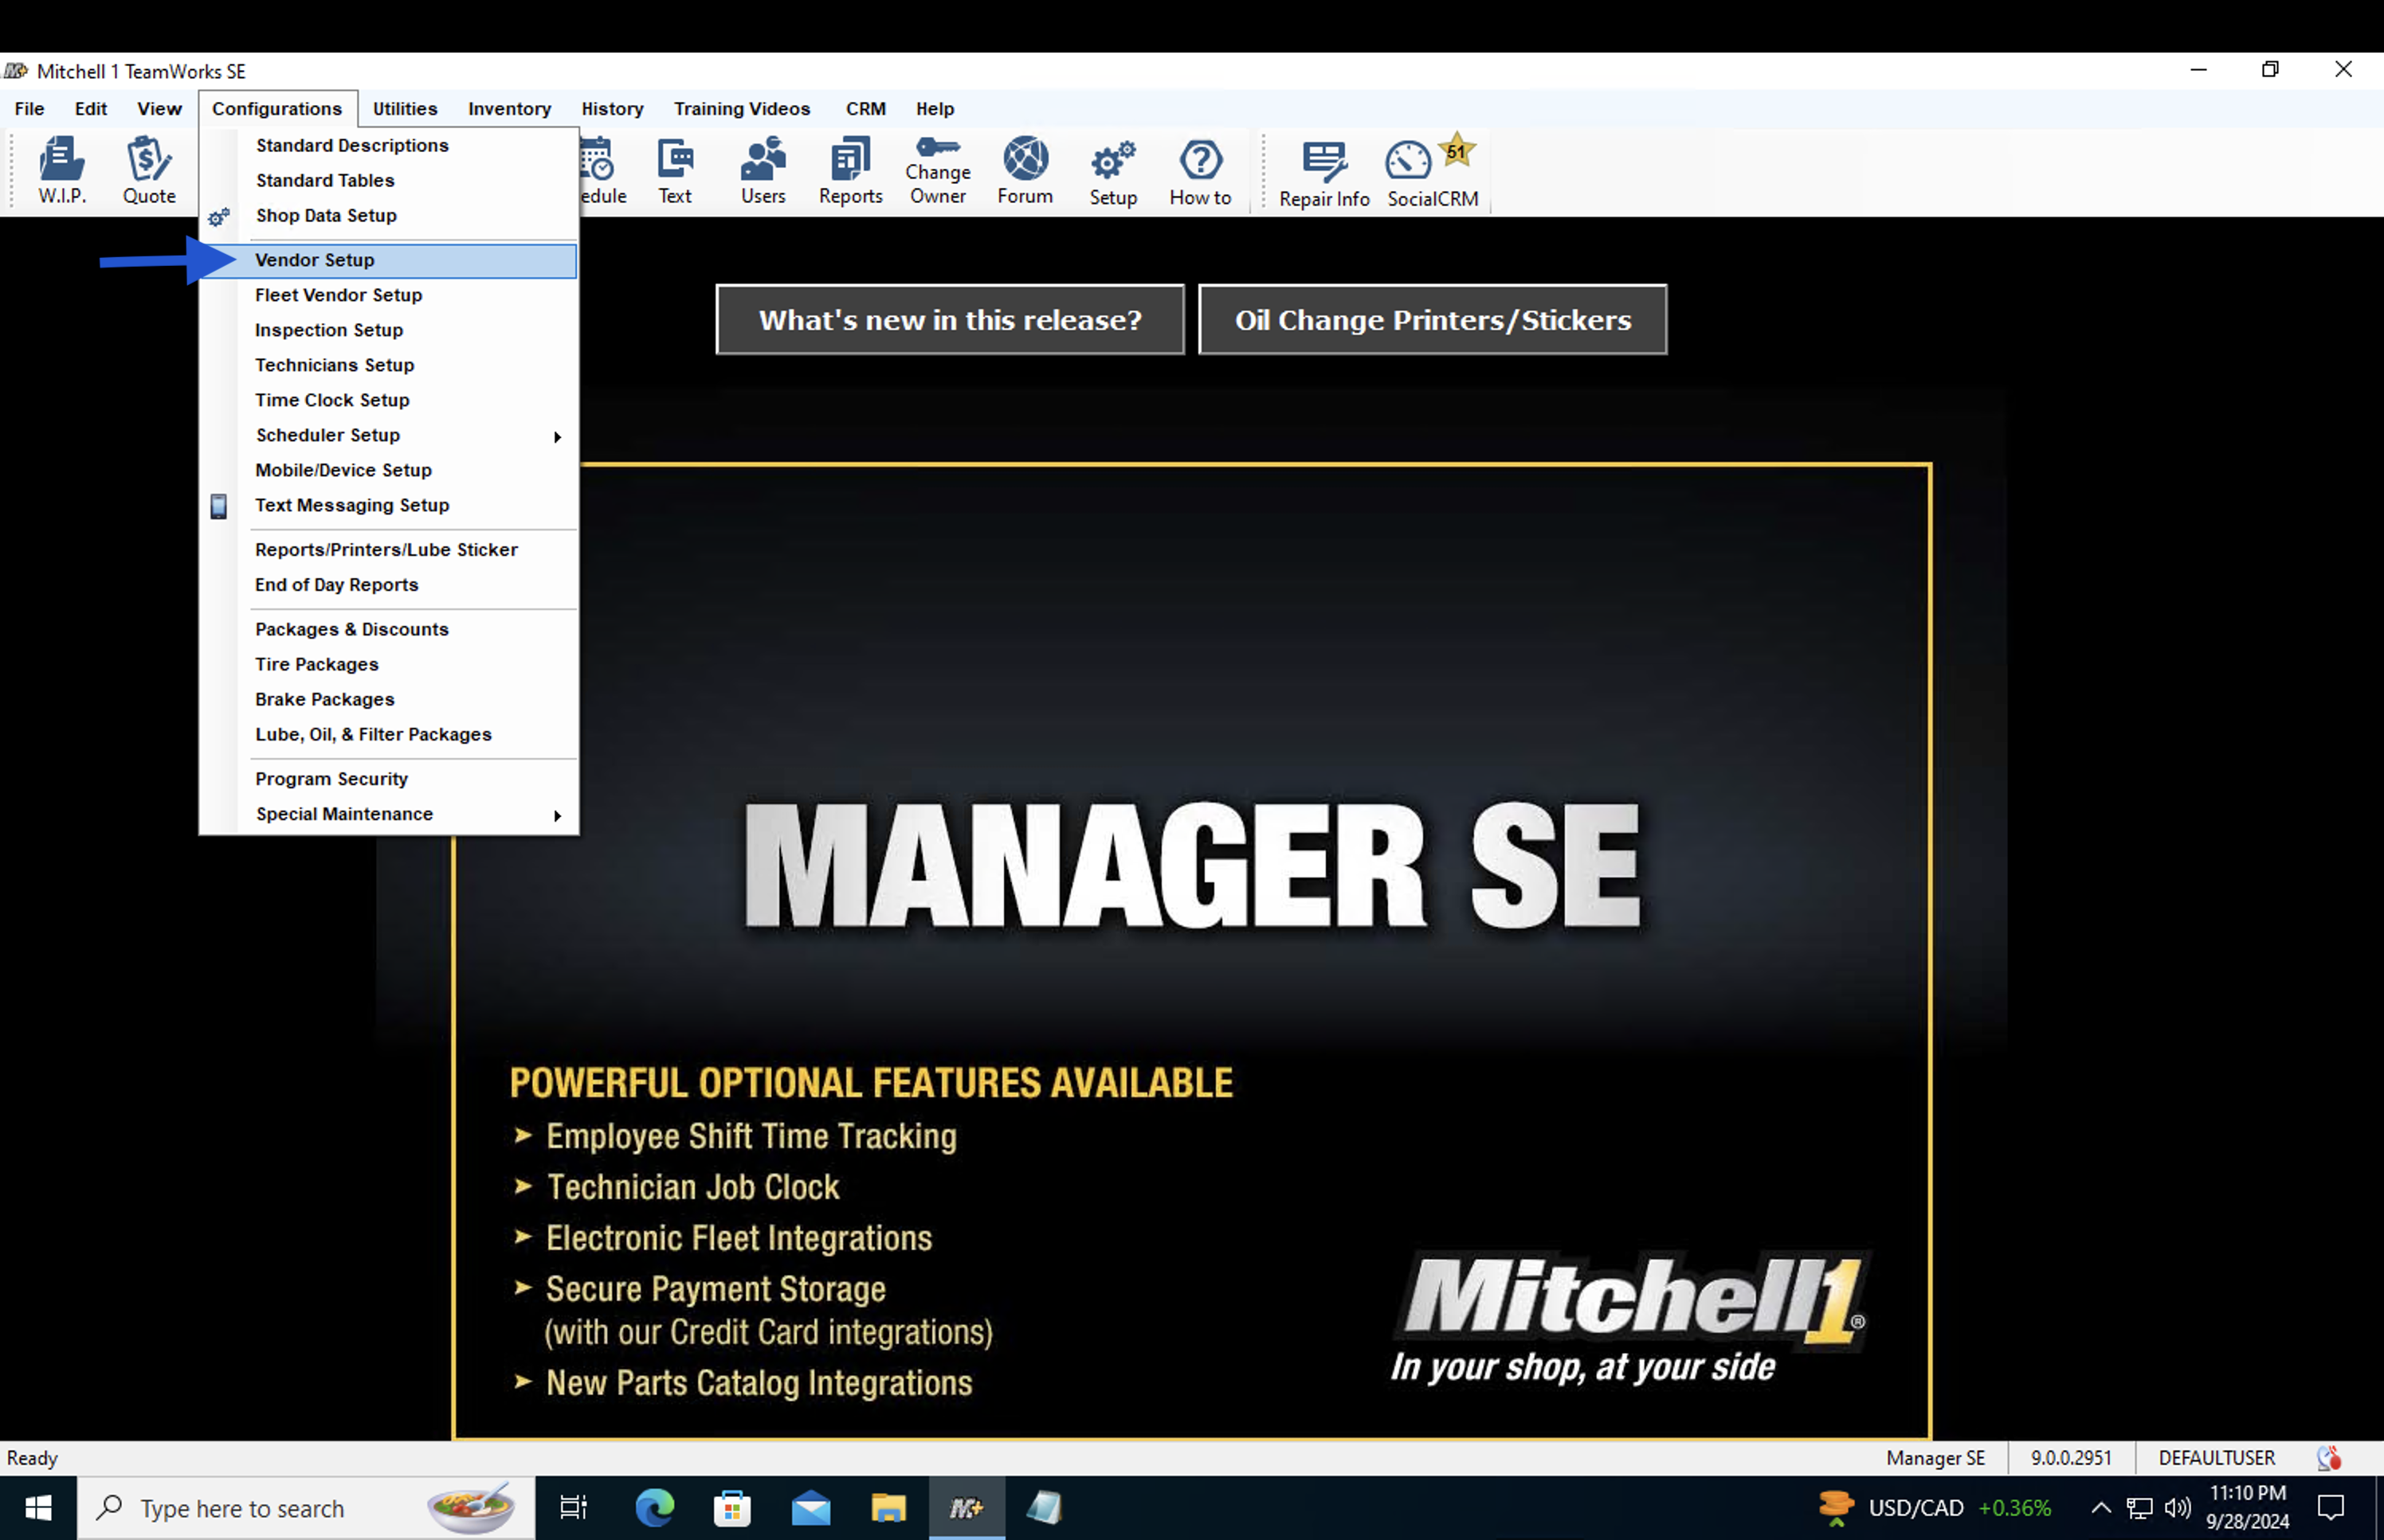Select Inspection Setup

389,330
